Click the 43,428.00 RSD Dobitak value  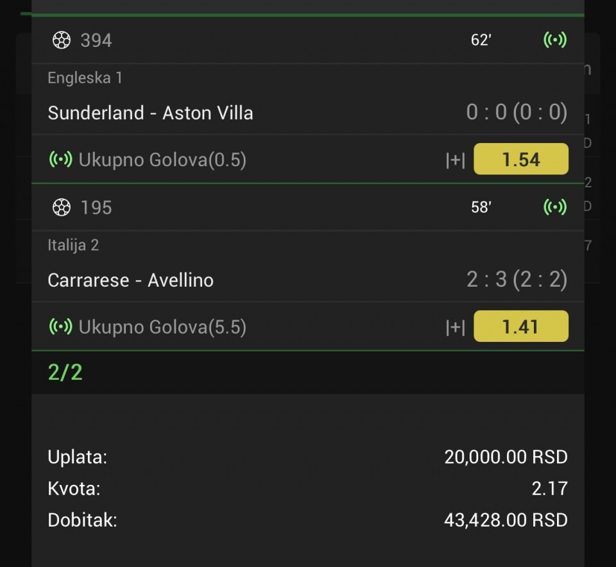coord(506,520)
